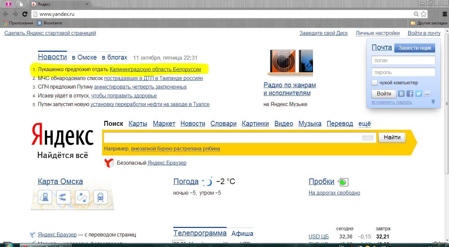This screenshot has height=247, width=449.
Task: Click the Войти login button
Action: point(384,94)
